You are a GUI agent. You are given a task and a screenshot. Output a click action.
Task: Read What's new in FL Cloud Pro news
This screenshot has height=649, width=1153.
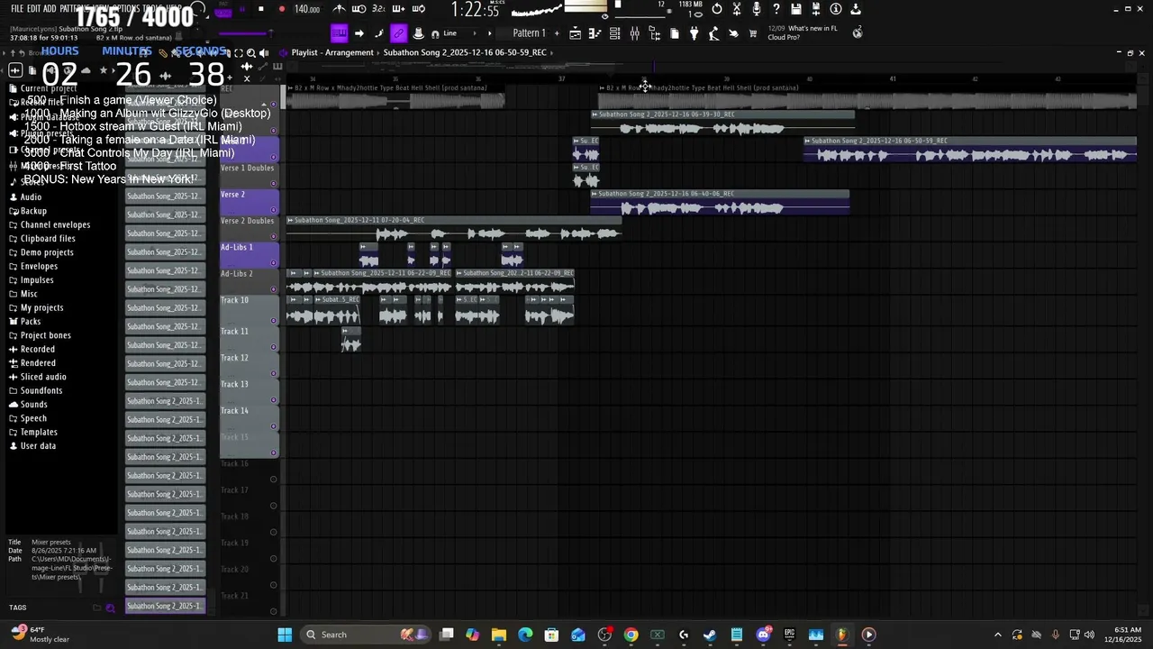802,32
